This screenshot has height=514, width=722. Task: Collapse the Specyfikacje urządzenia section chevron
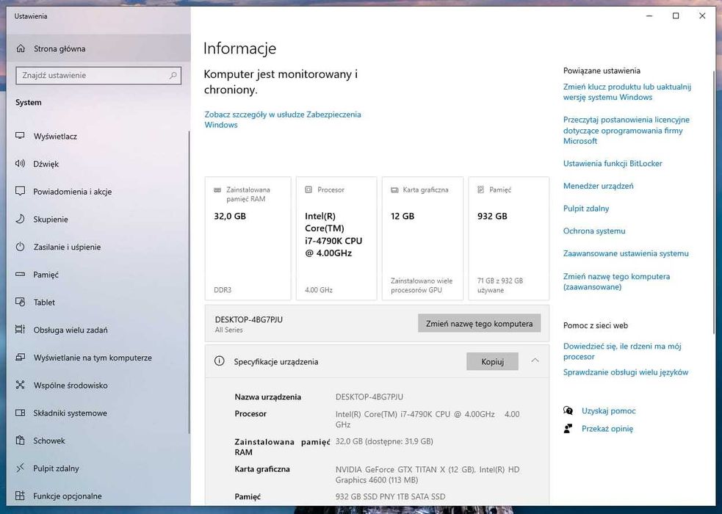click(x=535, y=361)
